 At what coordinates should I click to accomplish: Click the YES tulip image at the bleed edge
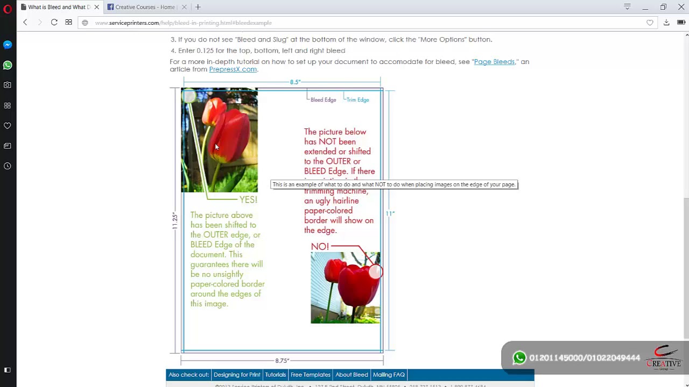219,140
